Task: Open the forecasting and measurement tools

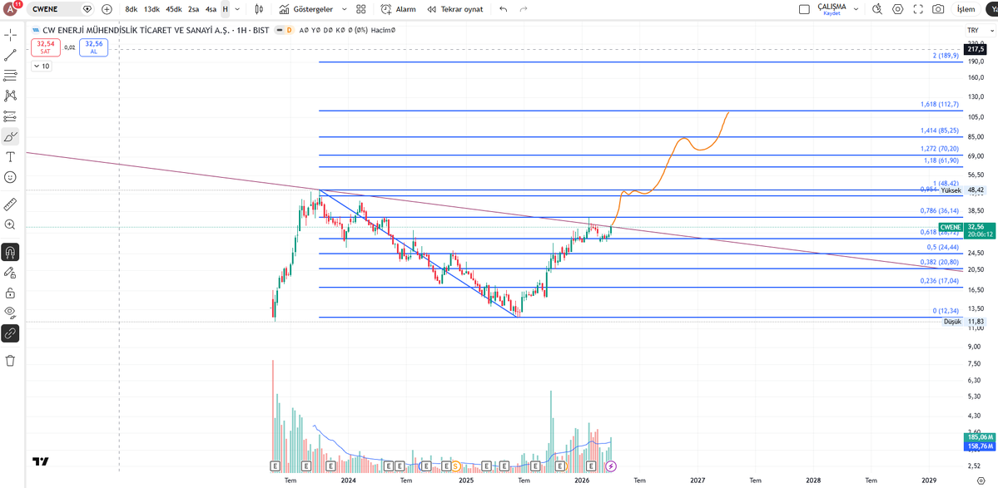Action: click(x=10, y=116)
